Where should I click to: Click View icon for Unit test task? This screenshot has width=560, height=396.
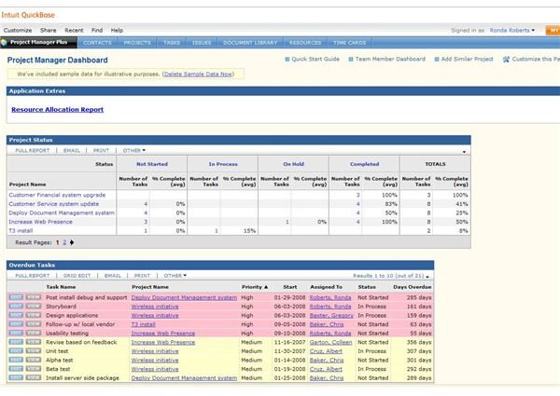[34, 350]
